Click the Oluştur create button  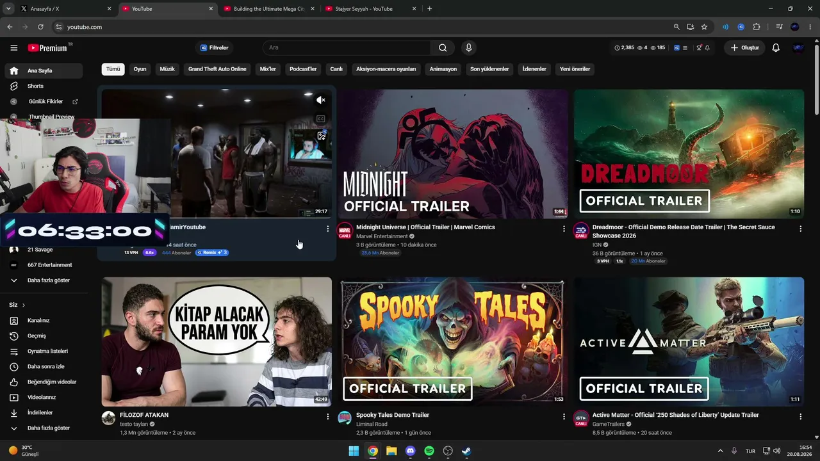pyautogui.click(x=744, y=48)
